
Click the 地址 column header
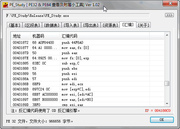pyautogui.click(x=21, y=36)
